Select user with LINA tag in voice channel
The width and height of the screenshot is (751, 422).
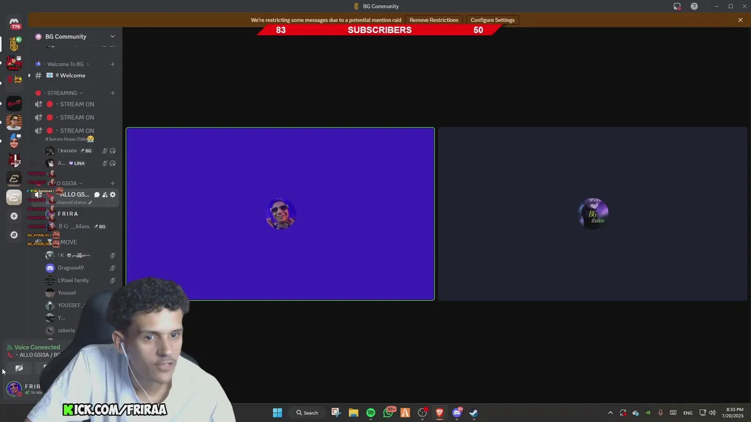pyautogui.click(x=80, y=164)
